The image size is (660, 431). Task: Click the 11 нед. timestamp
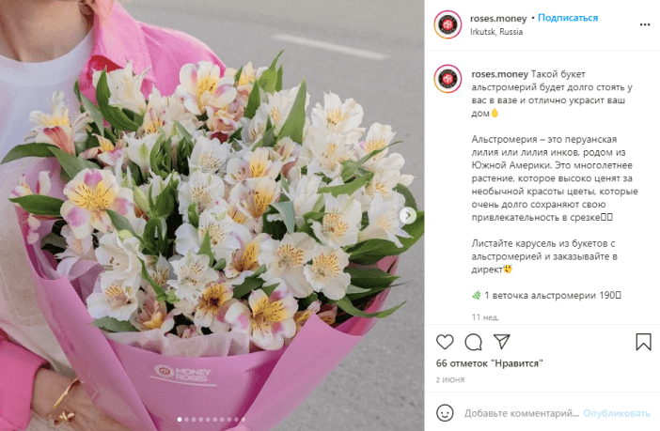pos(485,317)
